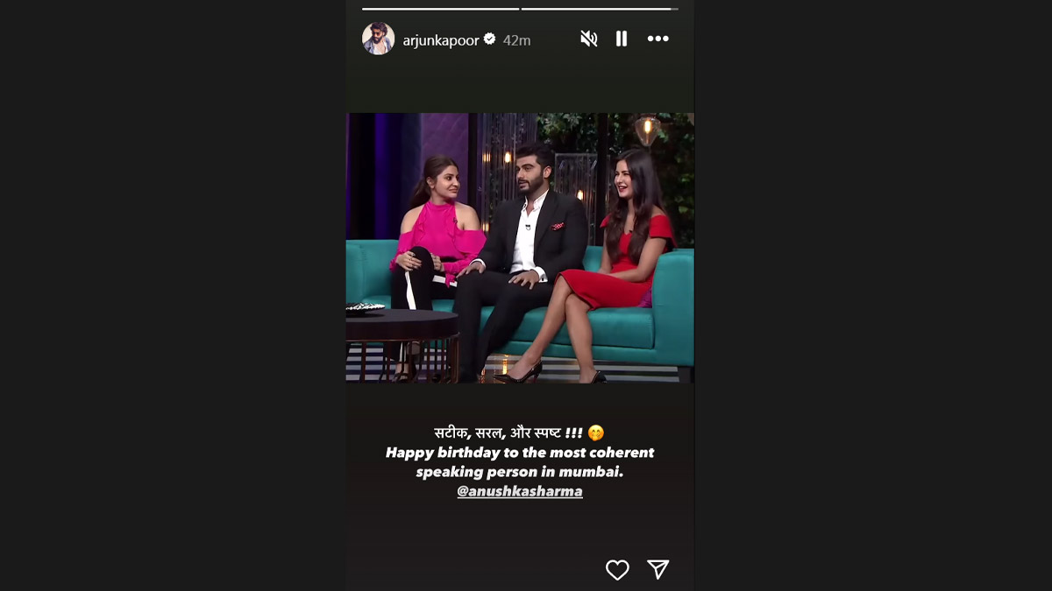
Task: Jump to the second story progress segment
Action: 600,9
